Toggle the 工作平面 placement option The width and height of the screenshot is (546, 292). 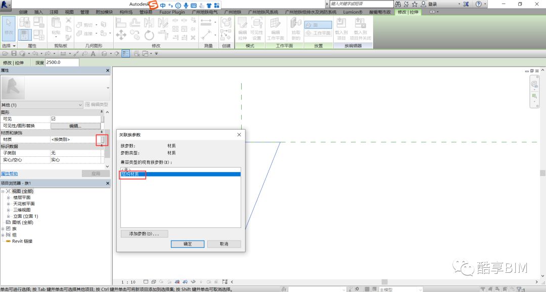click(318, 33)
